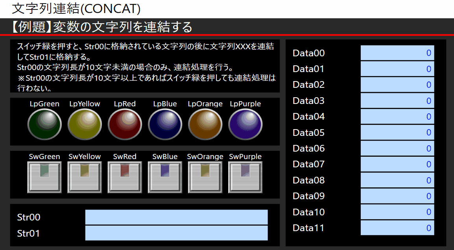Select the Str01 string result field
The image size is (454, 250).
176,233
